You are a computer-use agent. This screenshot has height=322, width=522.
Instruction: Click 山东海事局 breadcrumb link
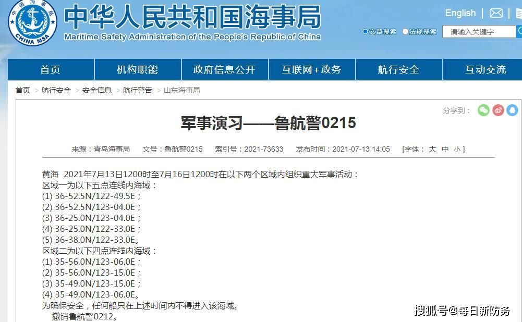click(x=181, y=90)
